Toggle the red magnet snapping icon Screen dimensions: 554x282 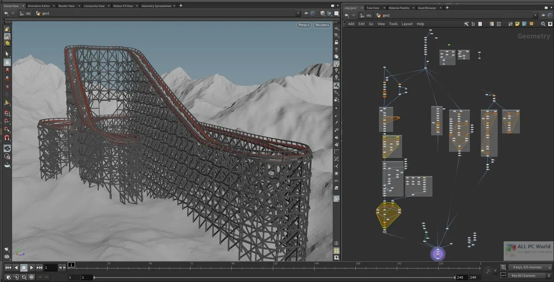[x=7, y=137]
